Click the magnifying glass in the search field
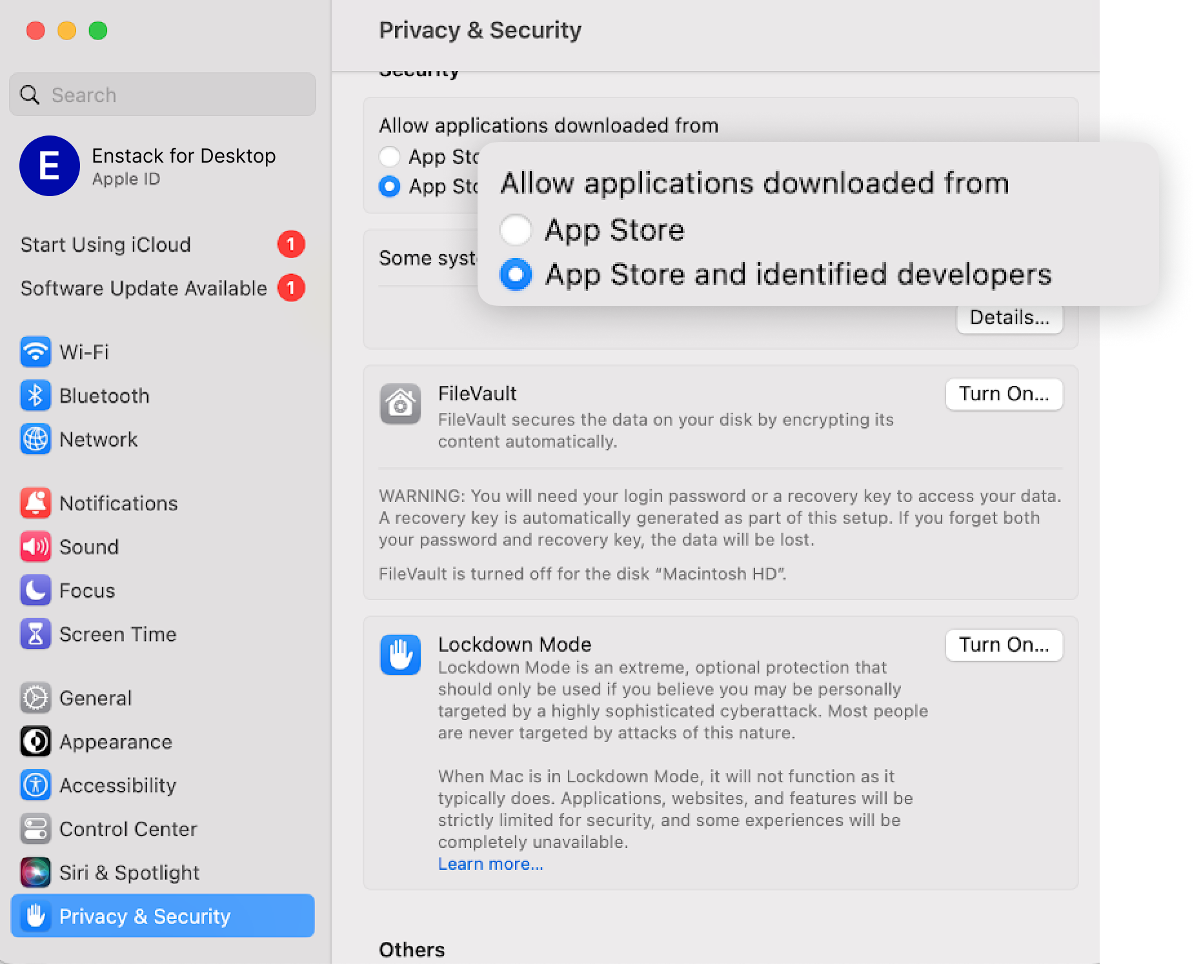 (x=30, y=95)
